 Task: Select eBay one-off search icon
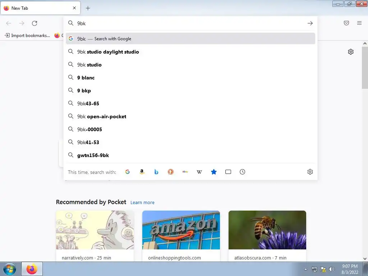(x=185, y=172)
